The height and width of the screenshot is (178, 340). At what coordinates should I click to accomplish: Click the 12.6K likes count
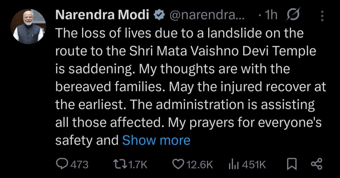pyautogui.click(x=200, y=165)
